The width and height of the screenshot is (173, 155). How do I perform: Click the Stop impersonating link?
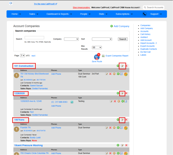tap(81, 7)
